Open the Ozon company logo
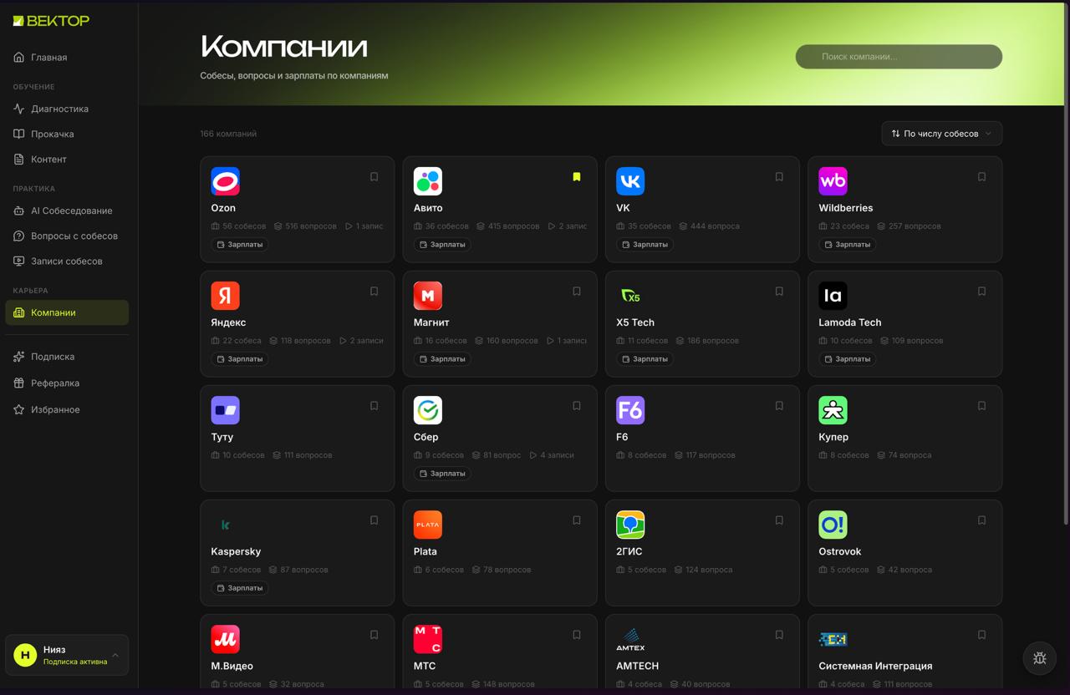The image size is (1070, 695). click(225, 181)
